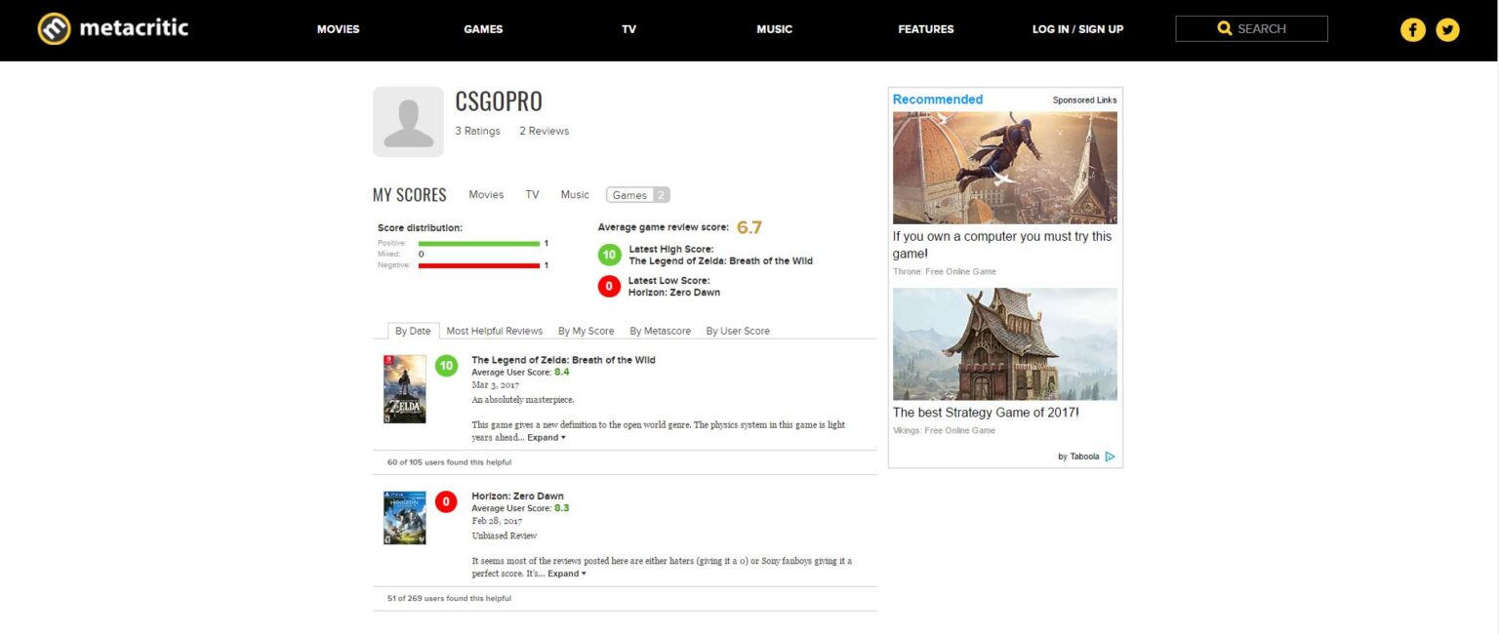Open the Features navigation menu
The height and width of the screenshot is (634, 1499).
coord(926,29)
